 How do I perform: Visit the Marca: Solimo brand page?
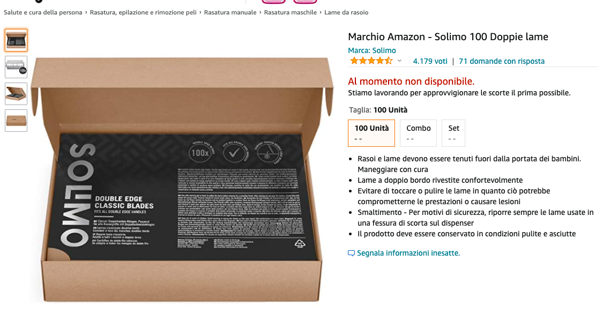coord(371,50)
